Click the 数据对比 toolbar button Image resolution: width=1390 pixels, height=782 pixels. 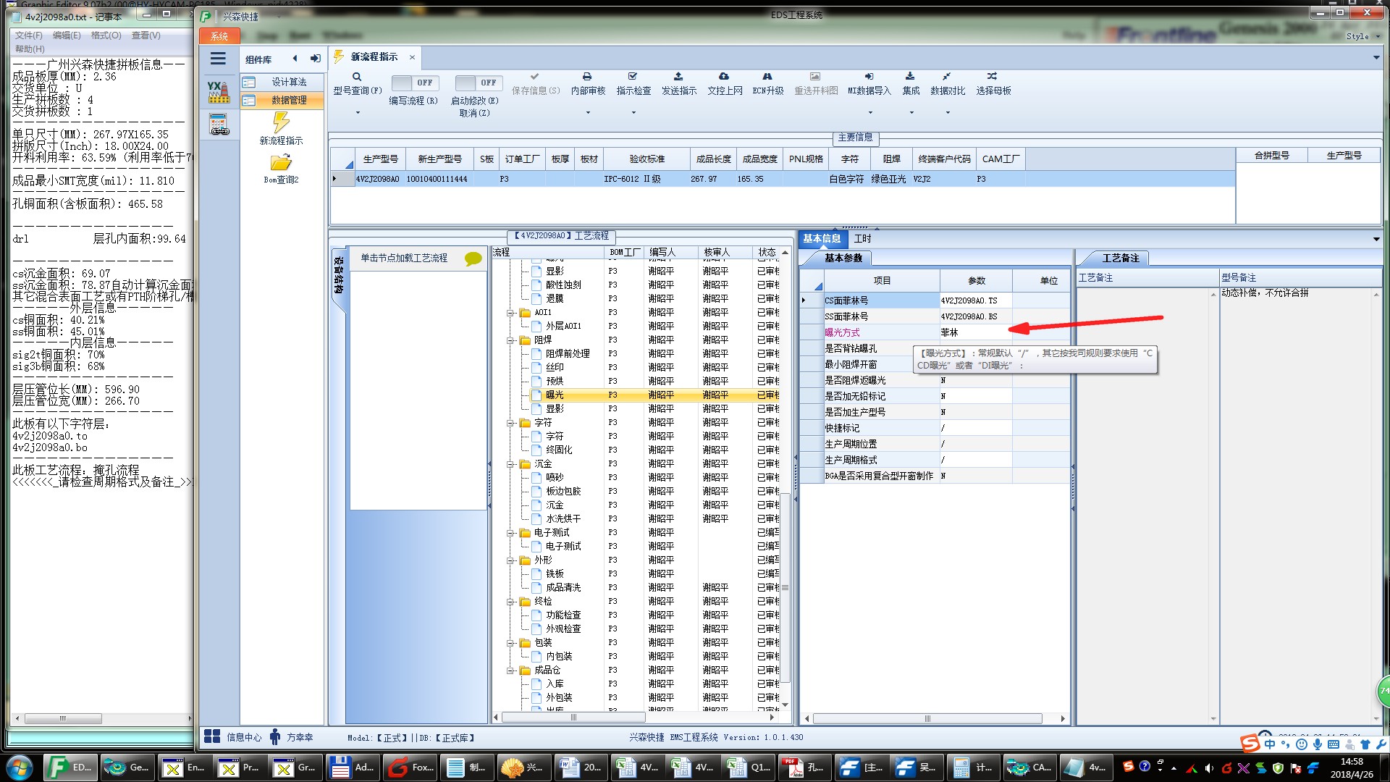tap(947, 83)
